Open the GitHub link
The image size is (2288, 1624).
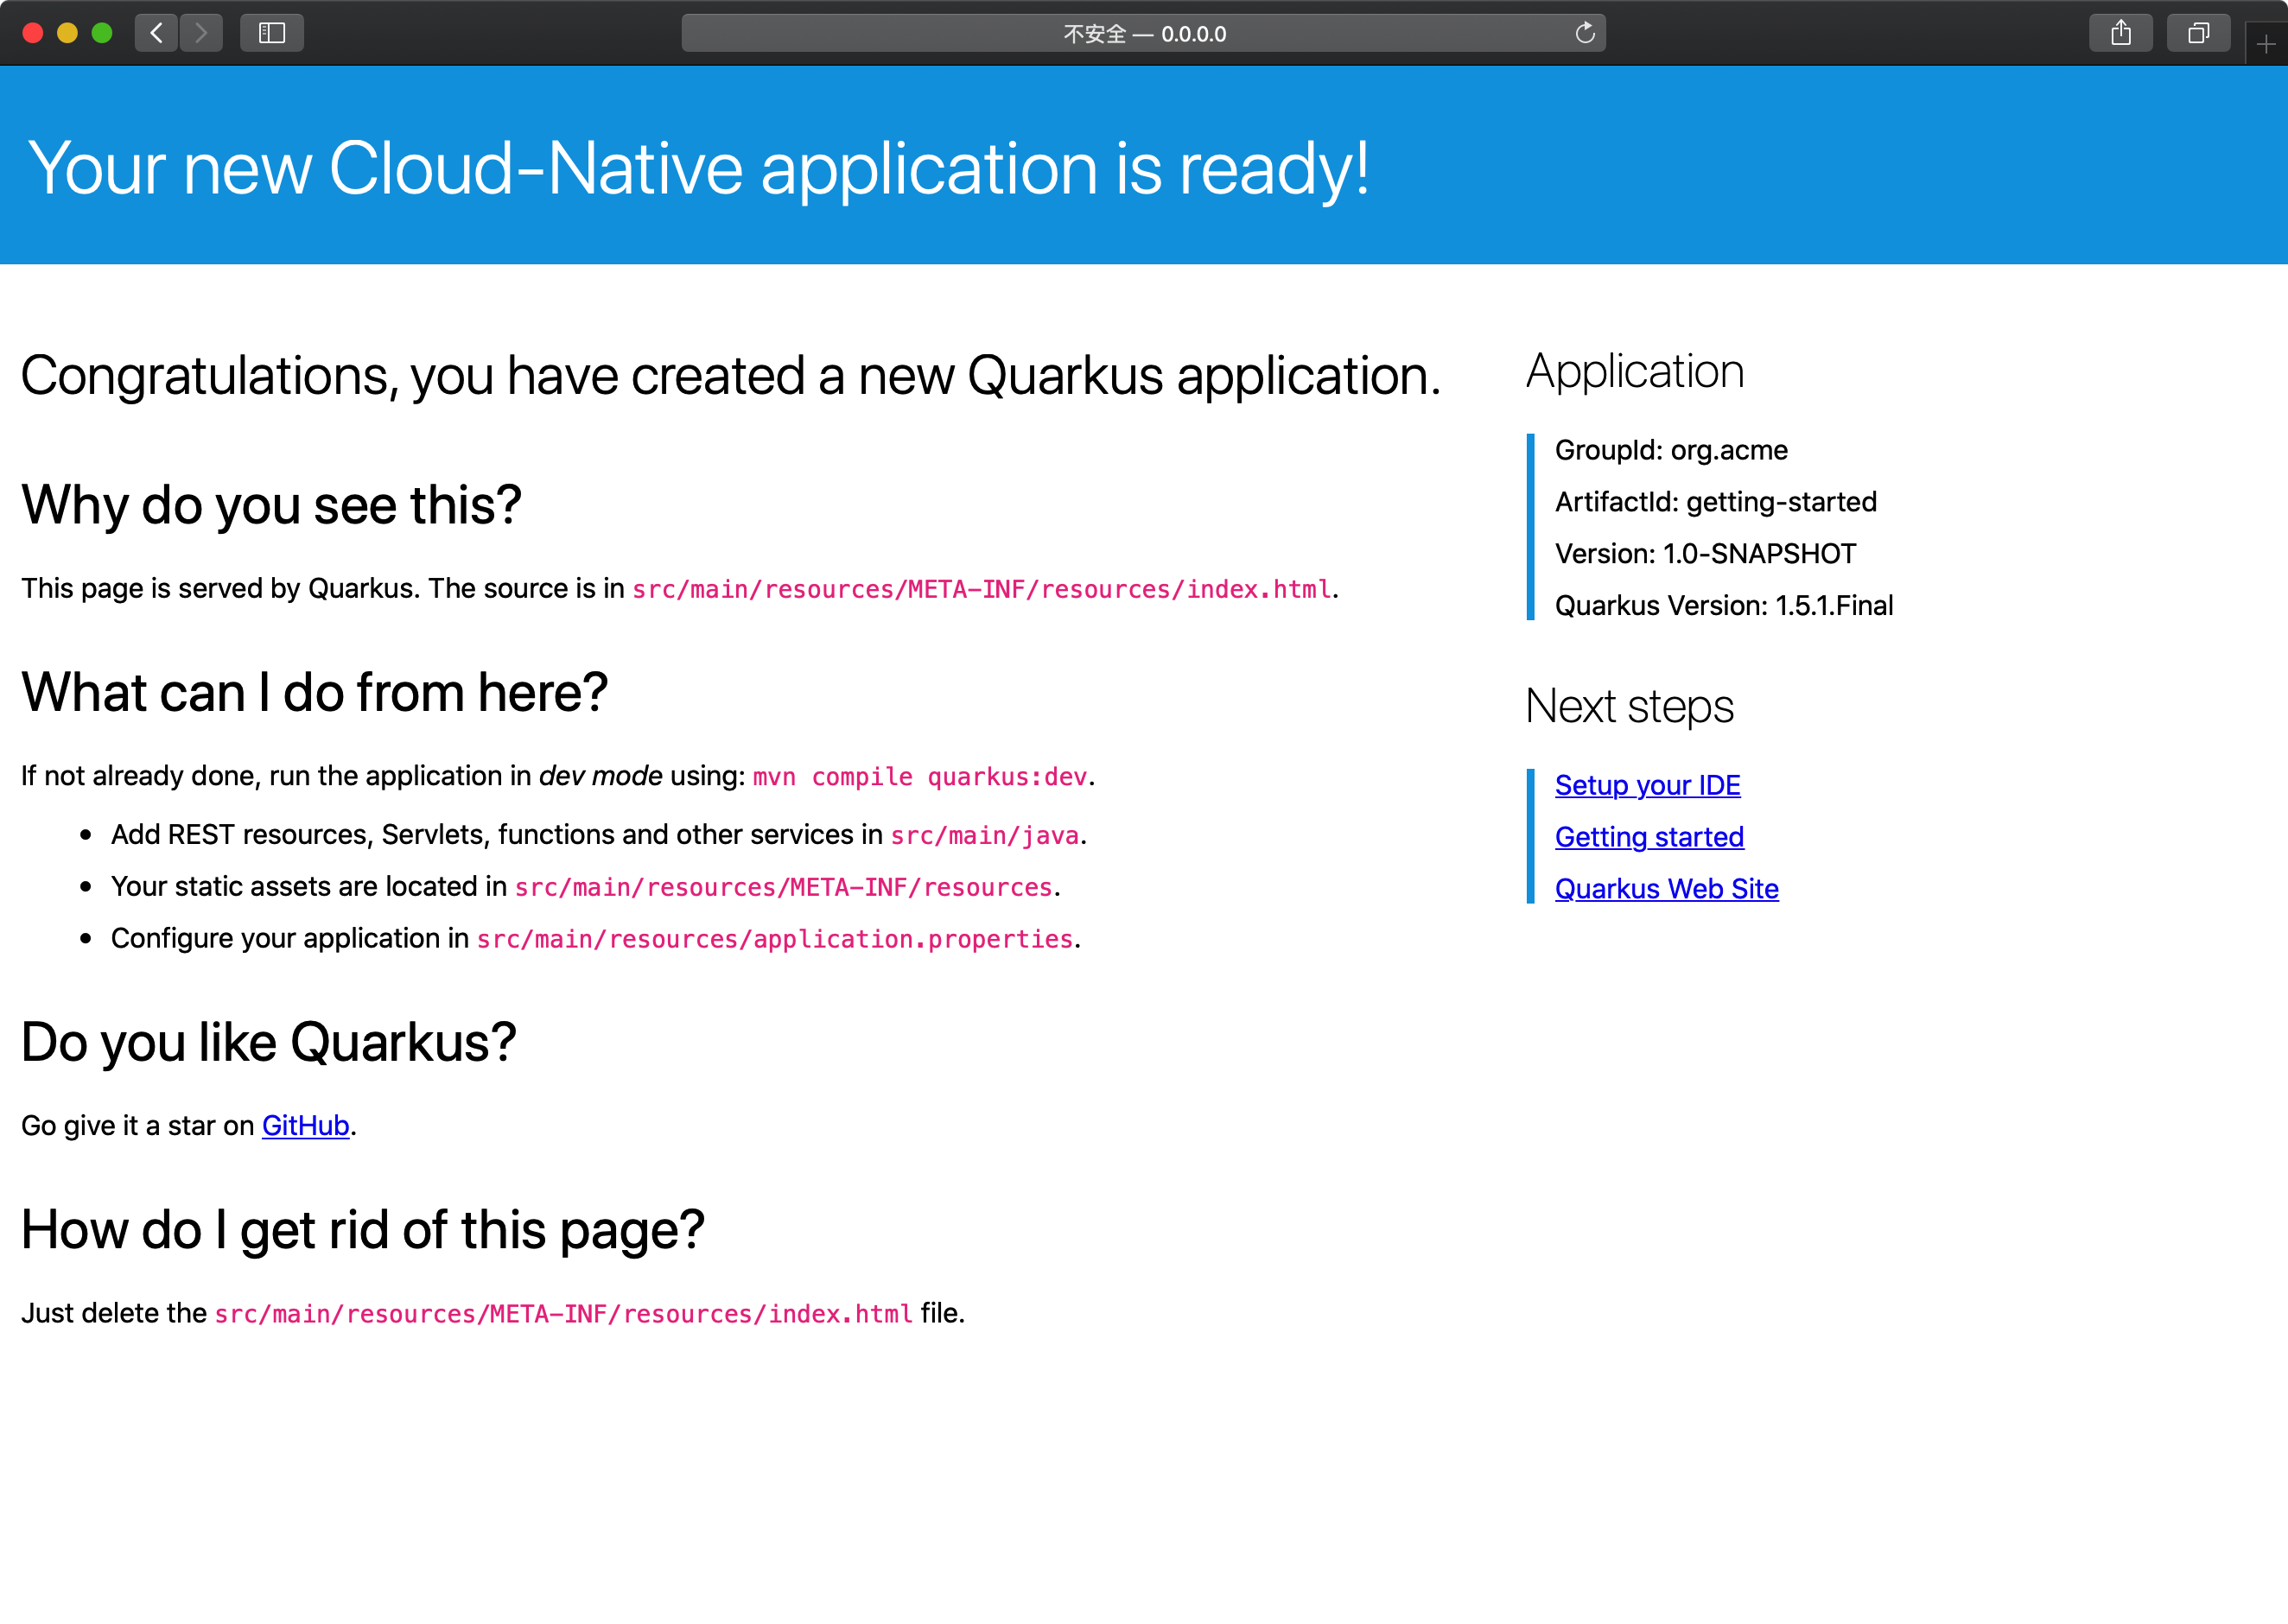[305, 1126]
